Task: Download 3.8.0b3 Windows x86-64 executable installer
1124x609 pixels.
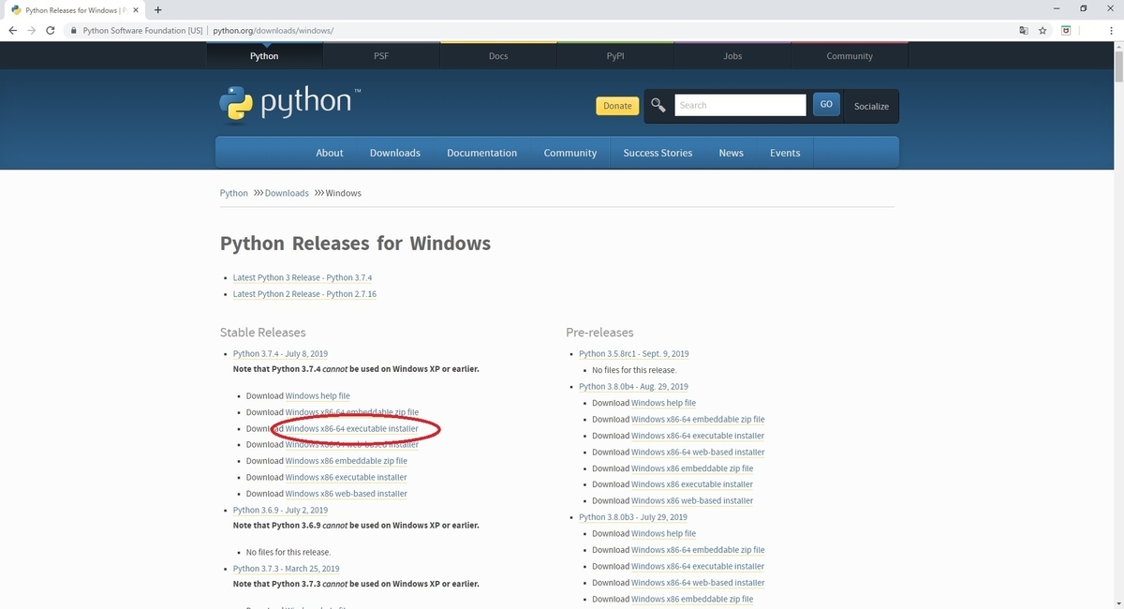Action: pos(698,567)
